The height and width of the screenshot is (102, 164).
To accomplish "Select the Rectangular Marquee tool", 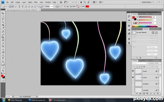I will 3,16.
